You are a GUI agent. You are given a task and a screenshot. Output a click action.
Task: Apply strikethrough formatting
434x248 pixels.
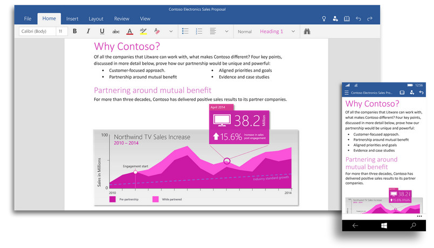pyautogui.click(x=116, y=32)
